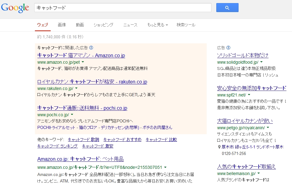Click info icon beside right column 広告
292x184 pixels.
click(x=228, y=48)
